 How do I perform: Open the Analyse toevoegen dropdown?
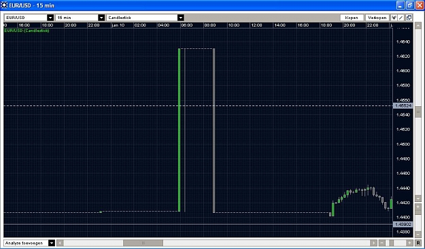point(29,243)
